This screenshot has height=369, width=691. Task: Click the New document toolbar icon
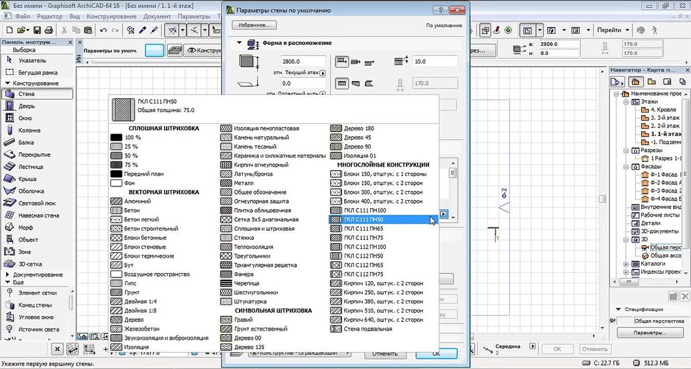coord(9,30)
